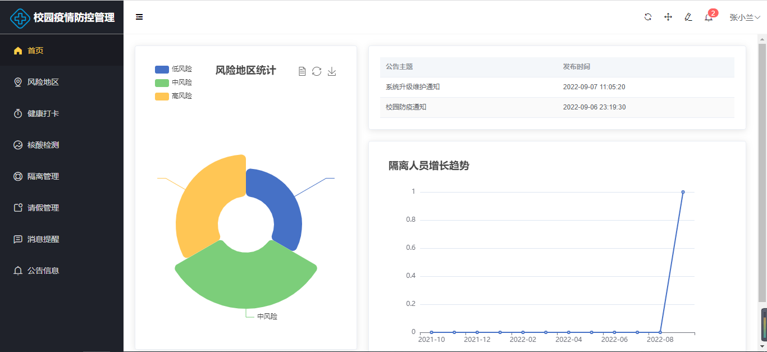
Task: Download the risk chart as image
Action: (332, 71)
